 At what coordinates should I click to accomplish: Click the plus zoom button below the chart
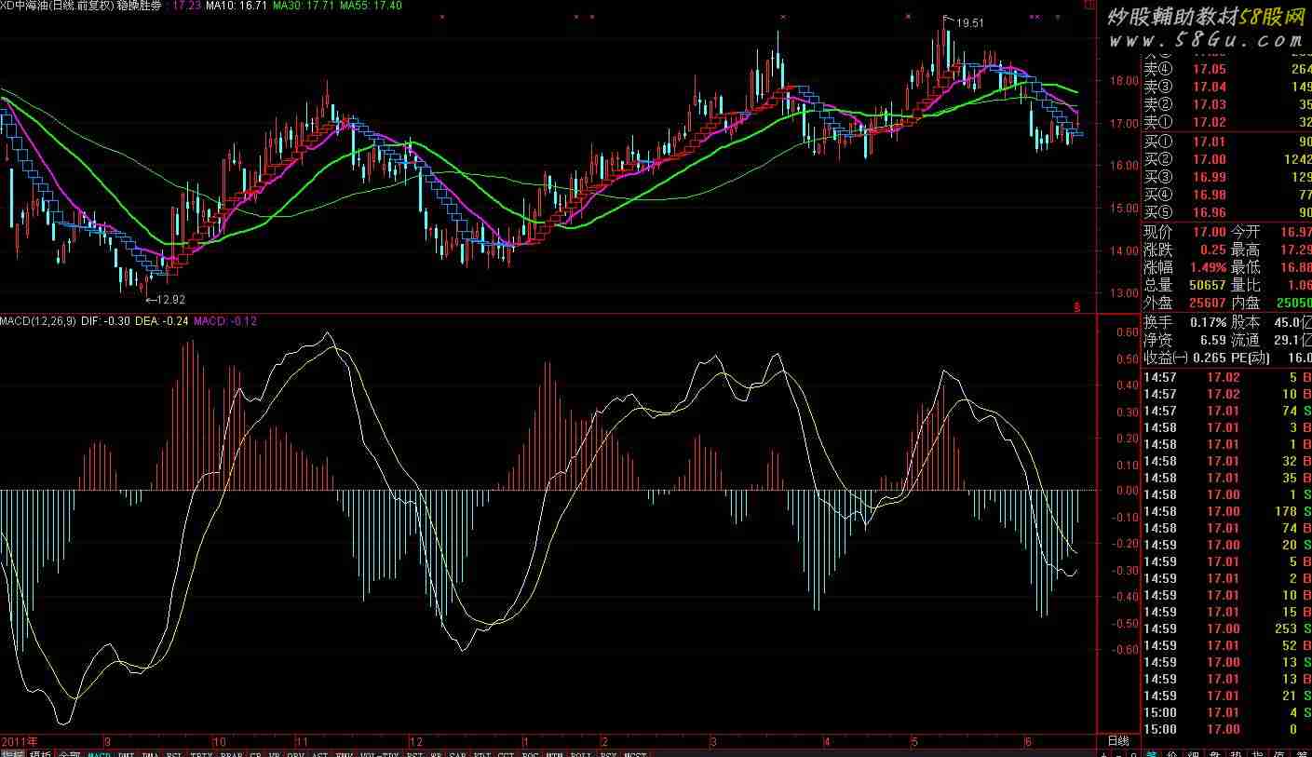pos(1104,754)
